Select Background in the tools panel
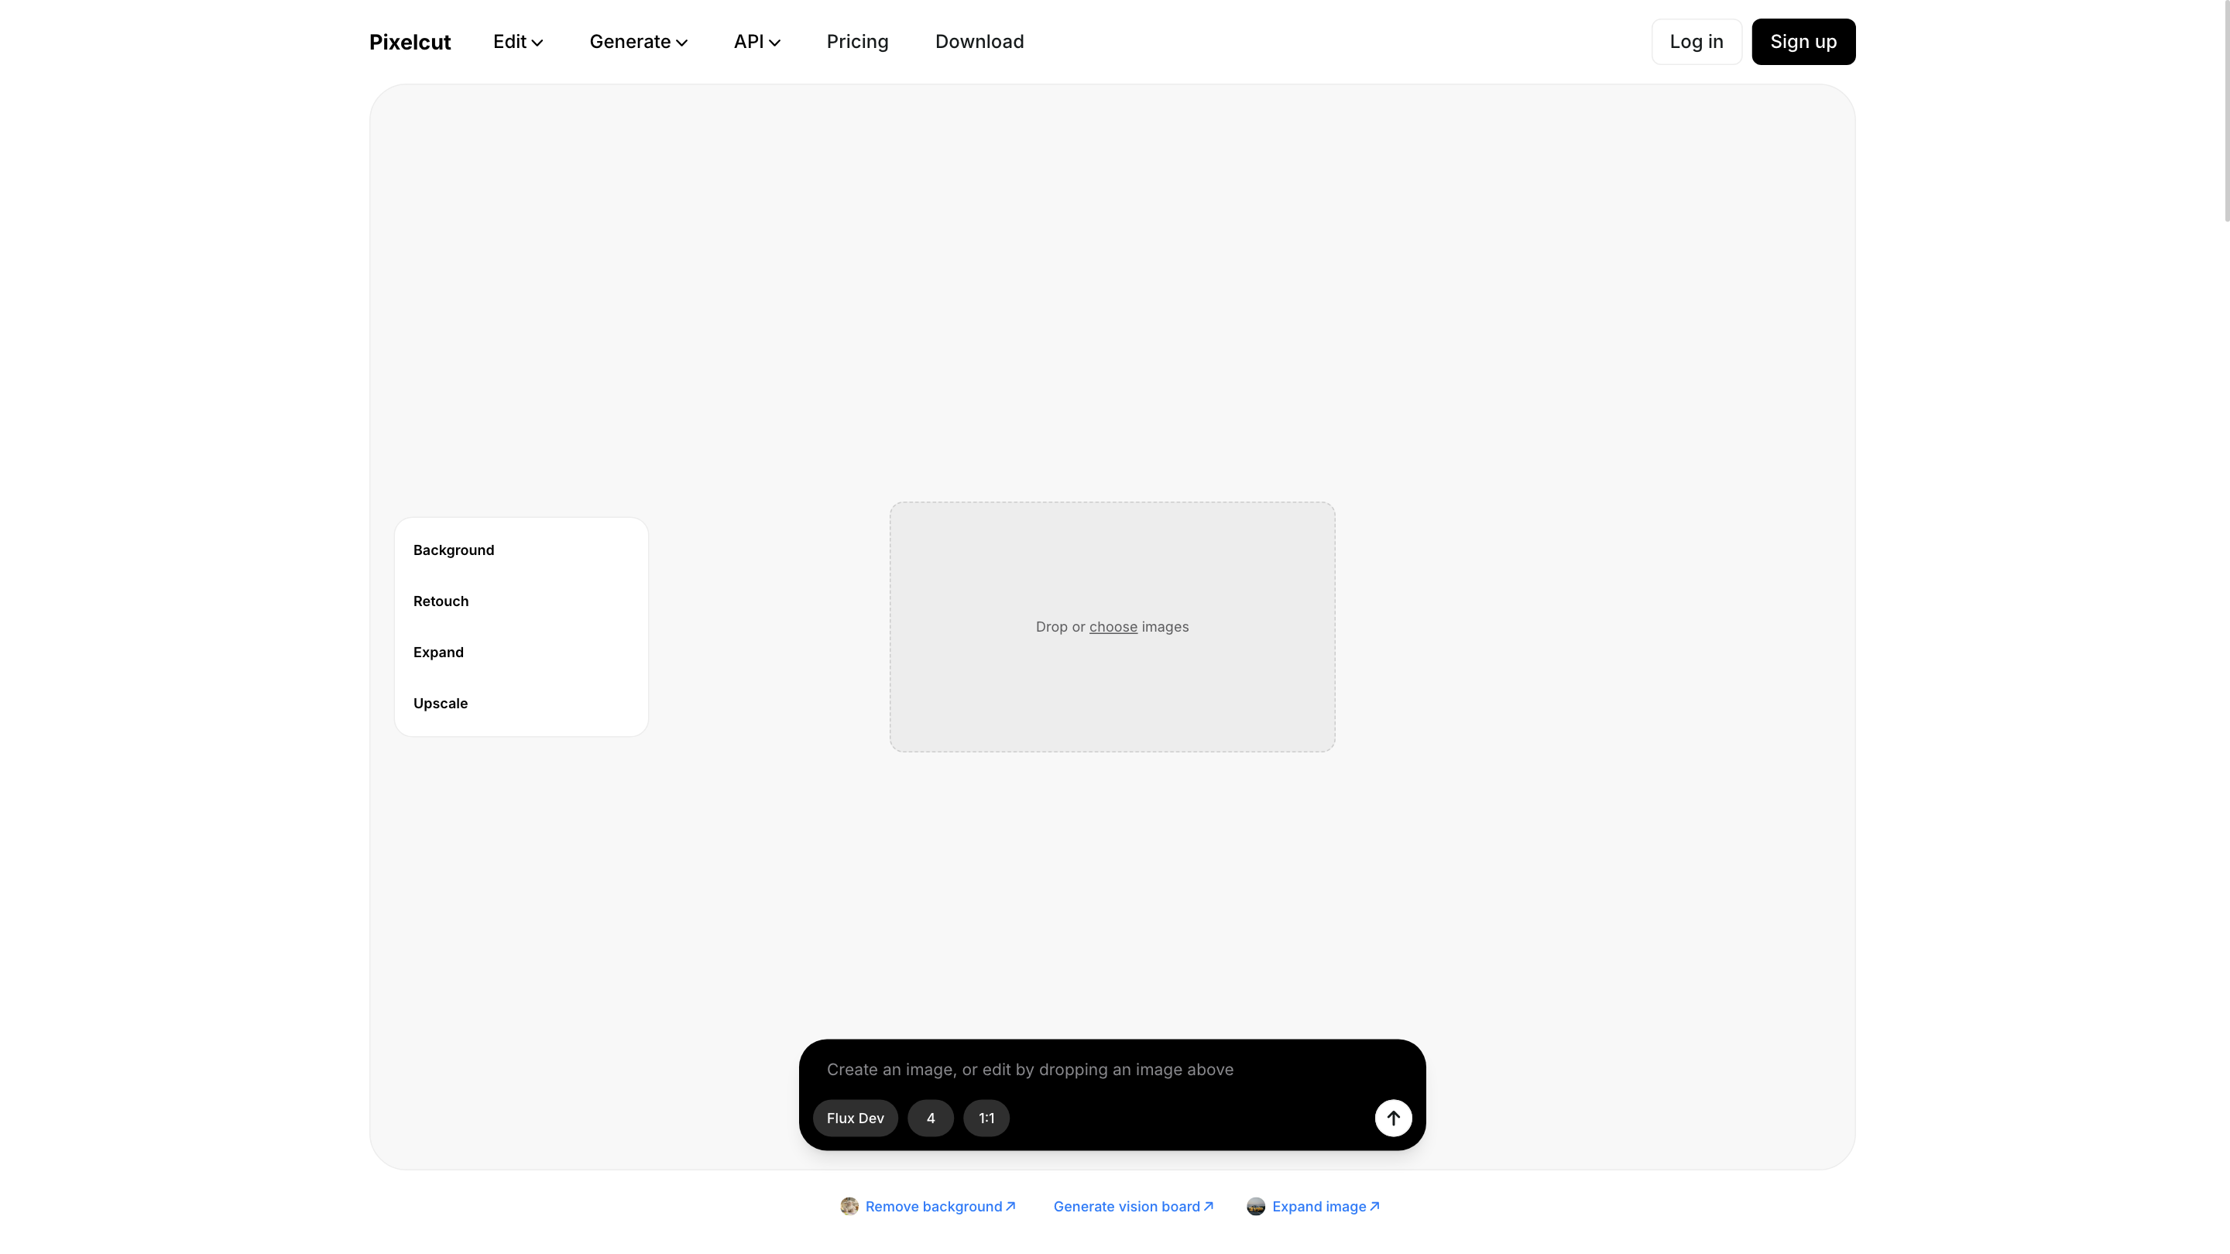2230x1254 pixels. pos(454,550)
